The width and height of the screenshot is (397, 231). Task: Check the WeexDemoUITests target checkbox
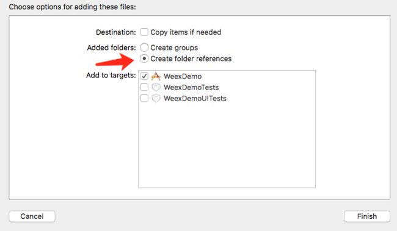144,98
